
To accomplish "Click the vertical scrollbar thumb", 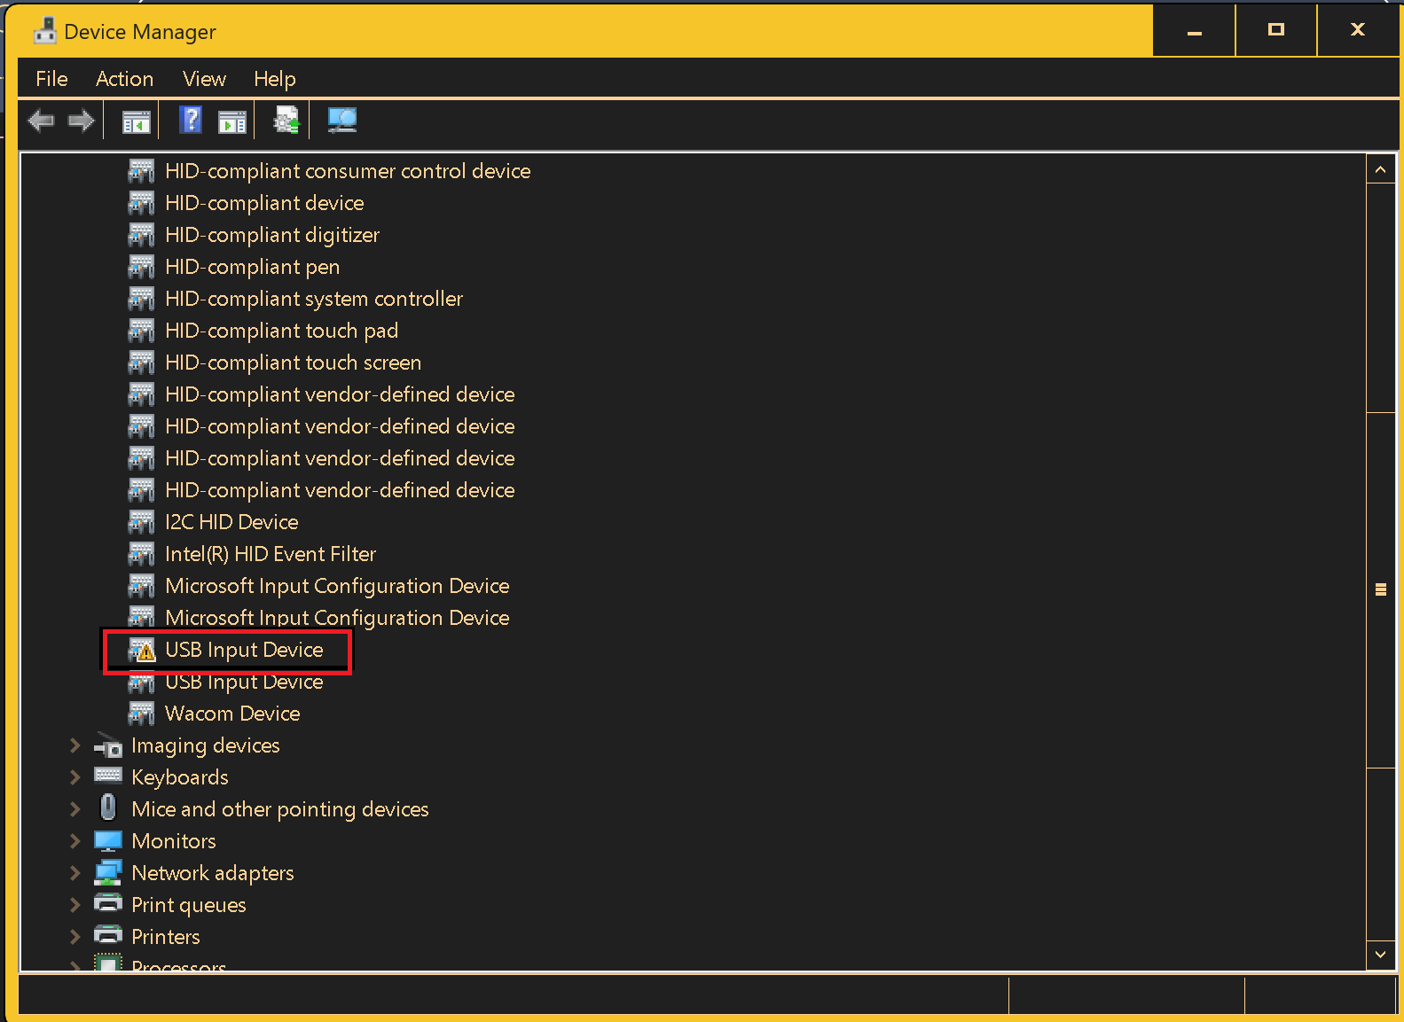I will pos(1380,589).
